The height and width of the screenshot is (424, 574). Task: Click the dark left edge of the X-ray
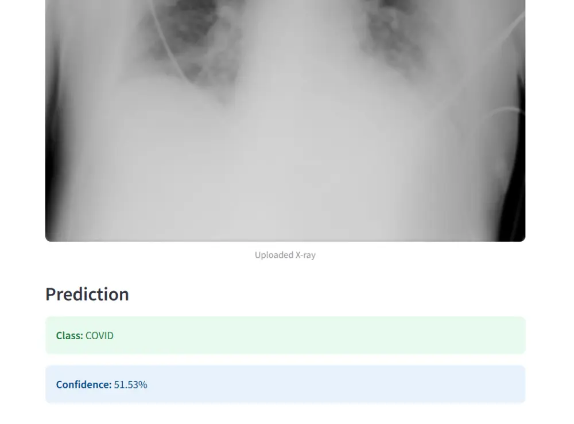point(51,143)
